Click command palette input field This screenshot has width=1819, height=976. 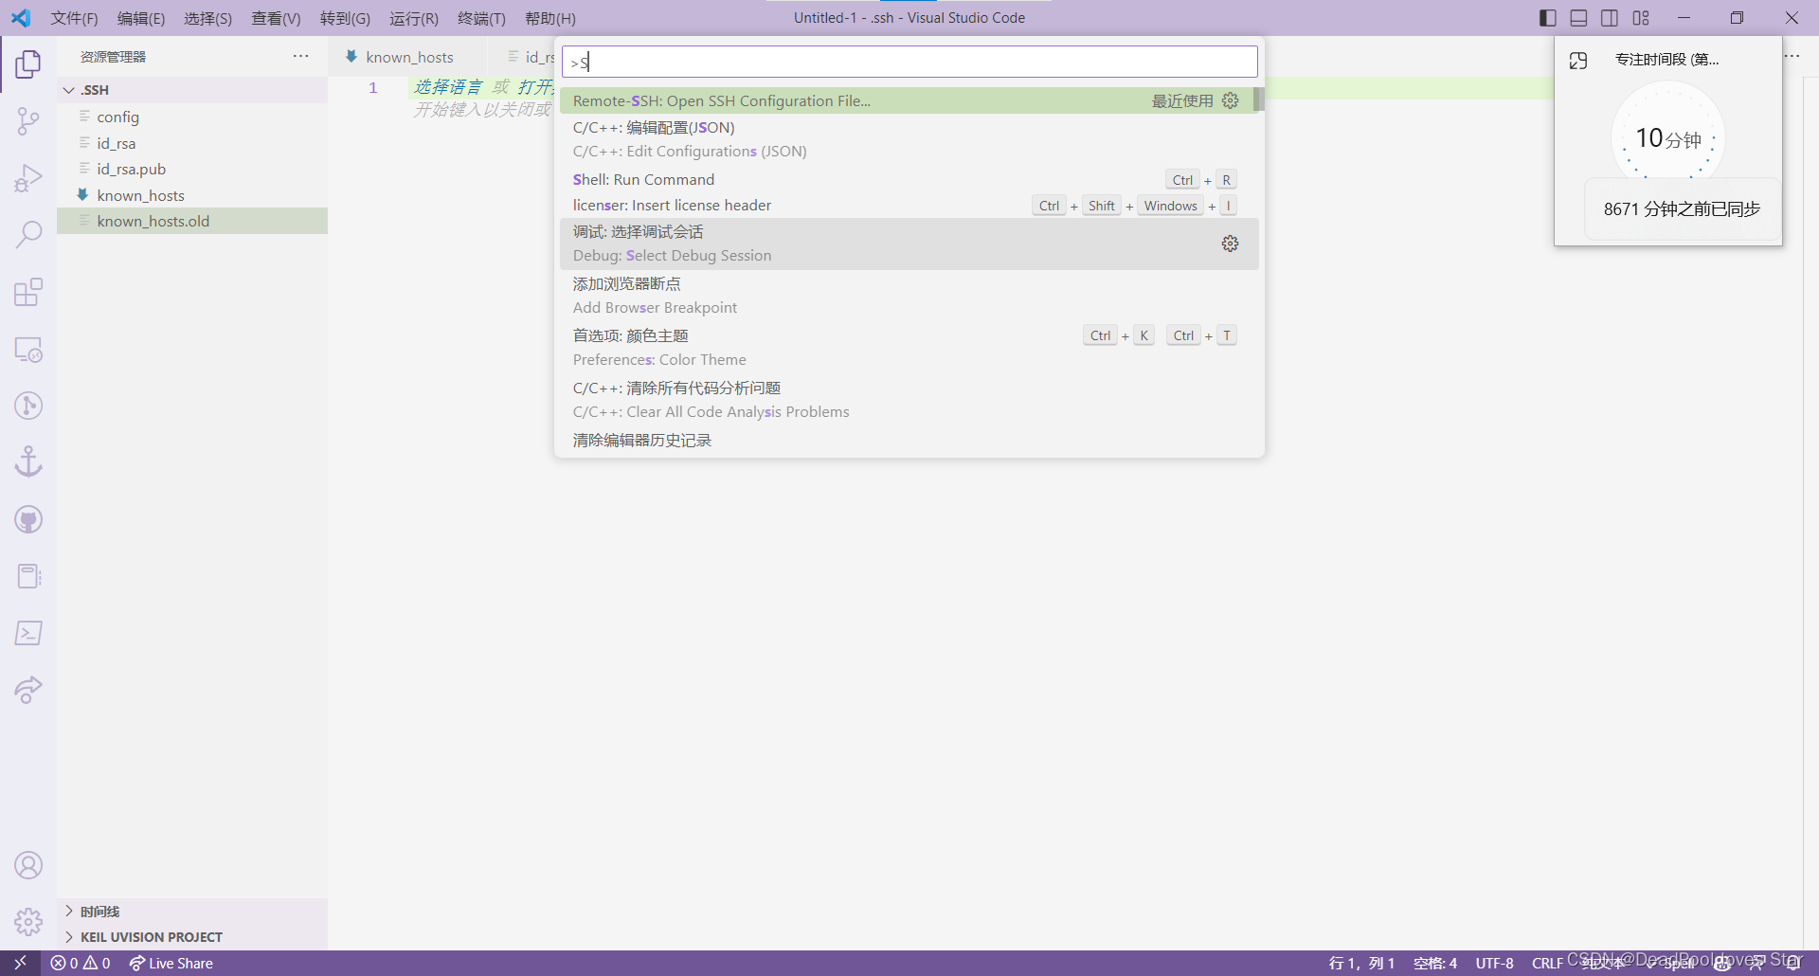coord(909,62)
